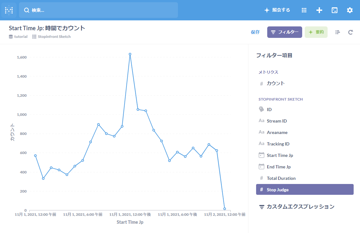Click the 照会する button
This screenshot has height=233, width=360.
(277, 10)
